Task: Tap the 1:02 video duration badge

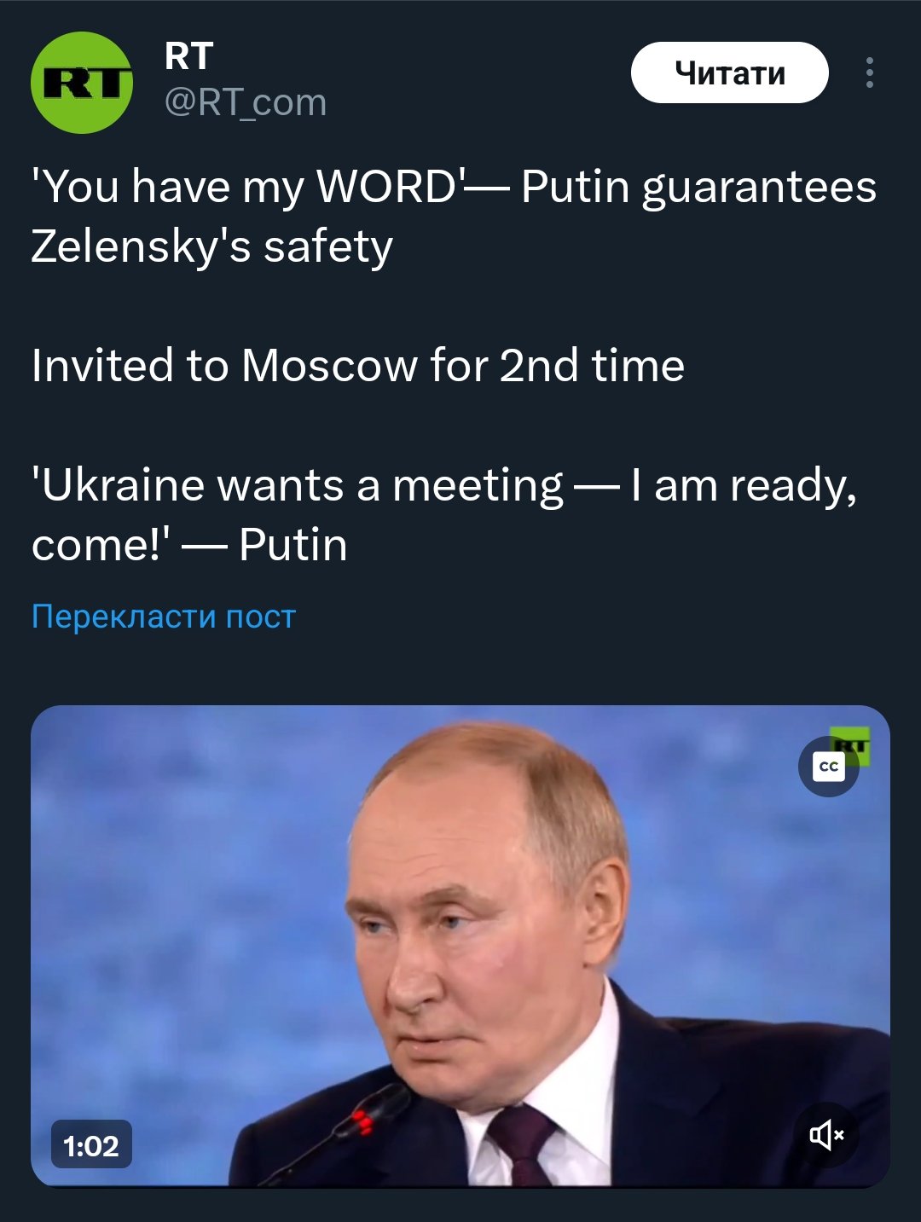Action: 91,1145
